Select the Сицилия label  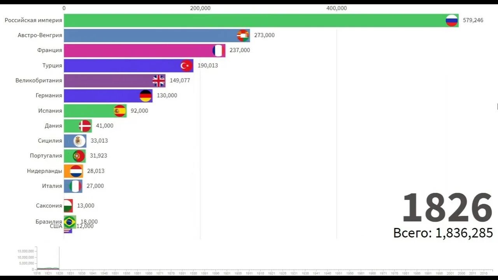tap(50, 141)
